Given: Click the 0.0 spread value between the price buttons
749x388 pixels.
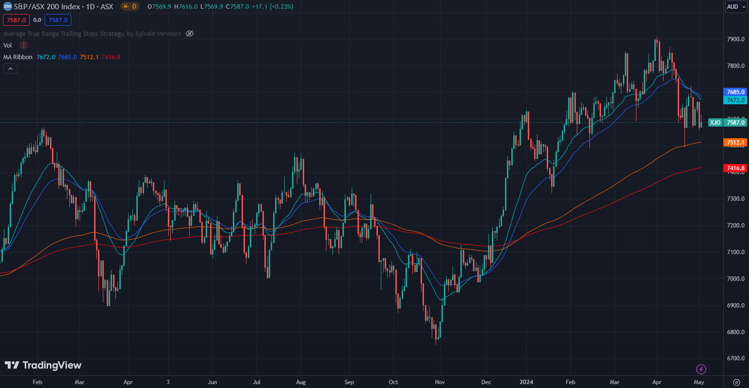Looking at the screenshot, I should (x=37, y=20).
